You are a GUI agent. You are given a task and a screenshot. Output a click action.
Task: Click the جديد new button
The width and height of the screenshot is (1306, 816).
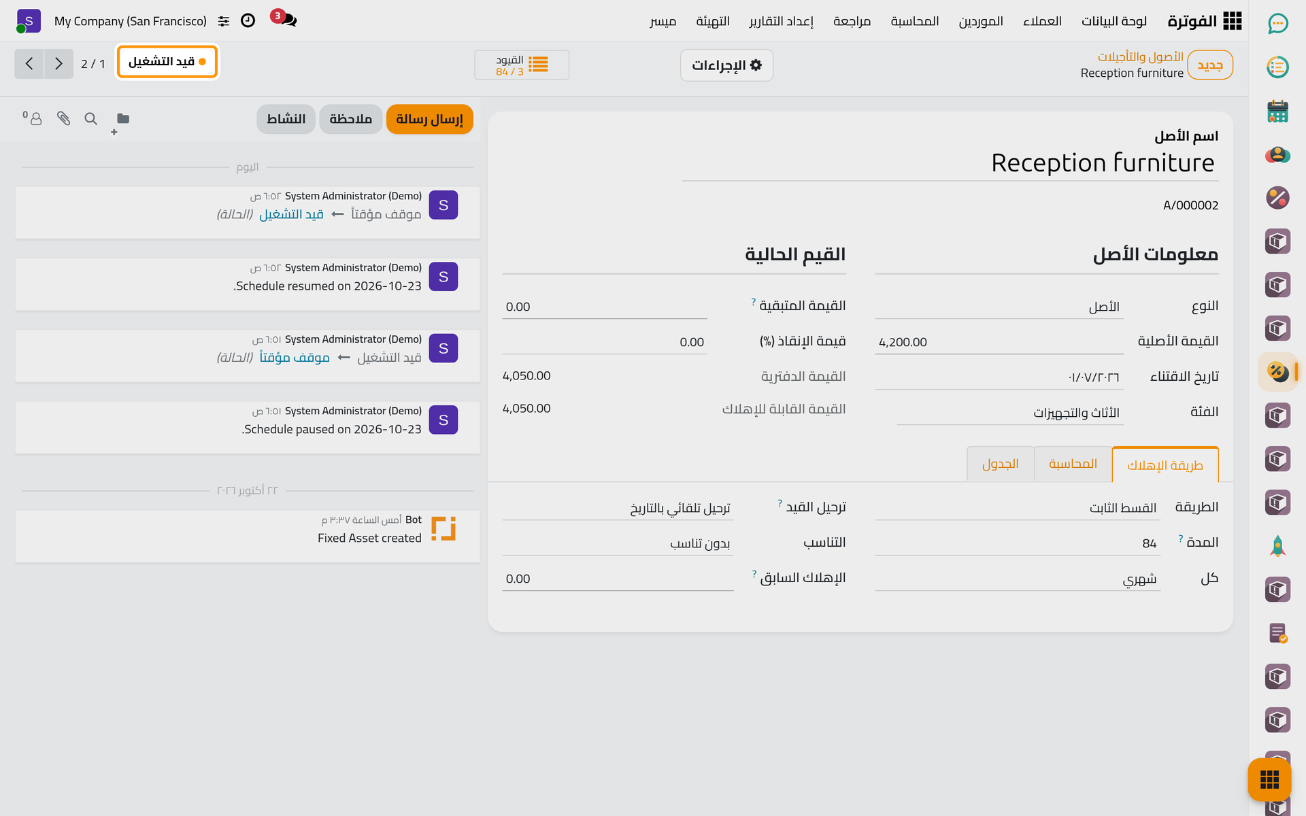coord(1210,65)
